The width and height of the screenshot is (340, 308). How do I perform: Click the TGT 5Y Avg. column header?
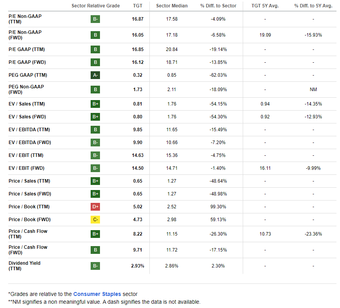coord(265,6)
